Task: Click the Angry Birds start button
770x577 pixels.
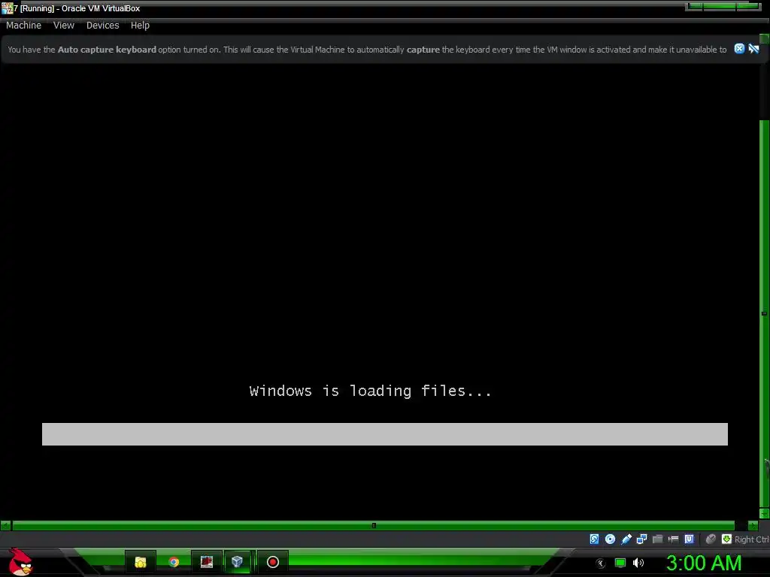Action: click(x=20, y=562)
